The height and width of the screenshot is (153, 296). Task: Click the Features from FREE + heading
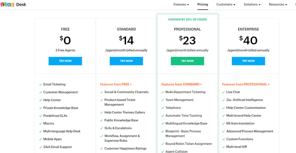click(x=116, y=84)
